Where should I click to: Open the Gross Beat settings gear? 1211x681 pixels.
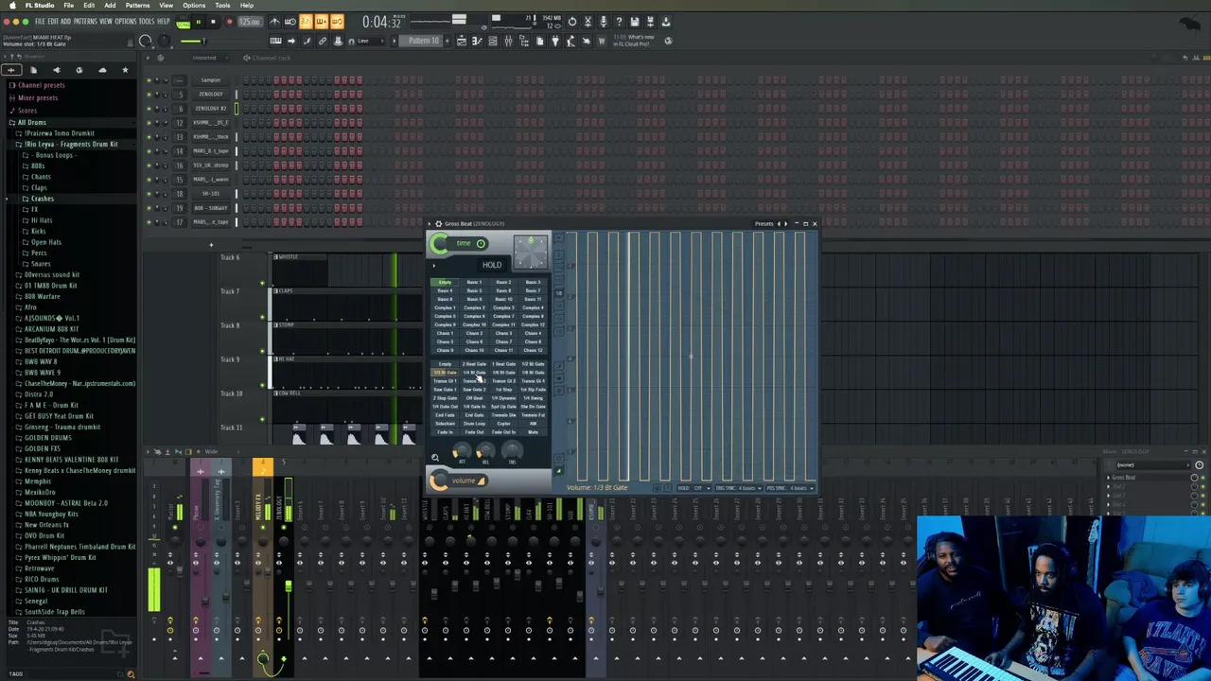[438, 223]
